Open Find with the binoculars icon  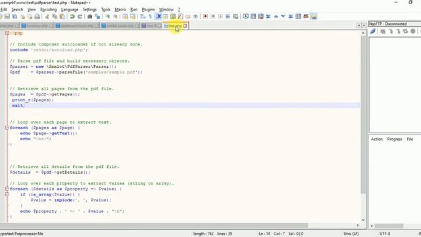point(90,16)
